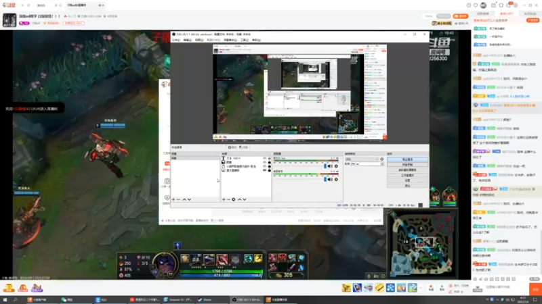Toggle lock on display capture source

pos(270,170)
